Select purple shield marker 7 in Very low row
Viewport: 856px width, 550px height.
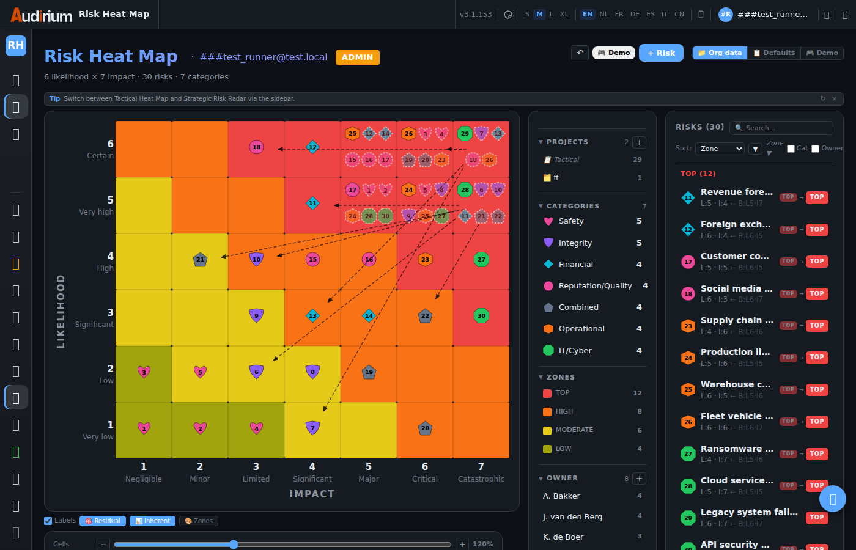312,428
